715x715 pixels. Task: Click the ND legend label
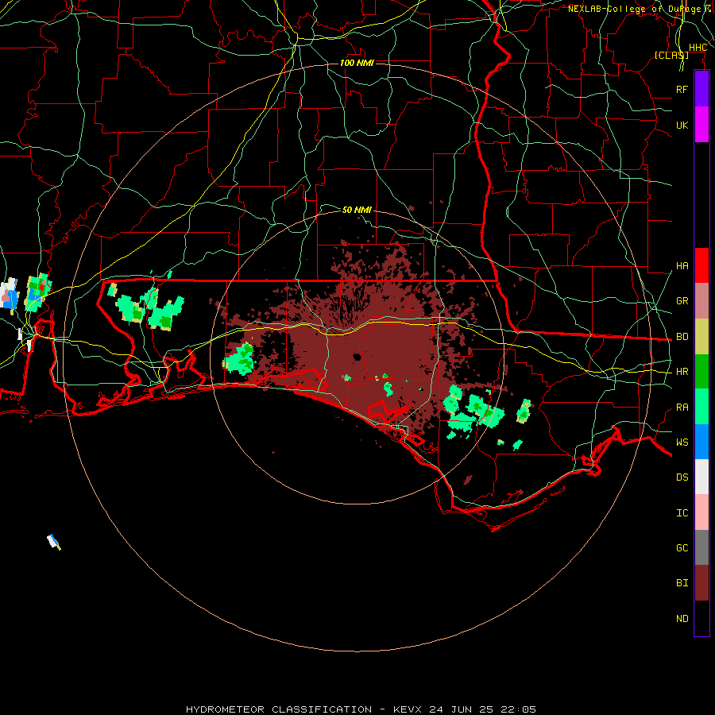tap(682, 618)
